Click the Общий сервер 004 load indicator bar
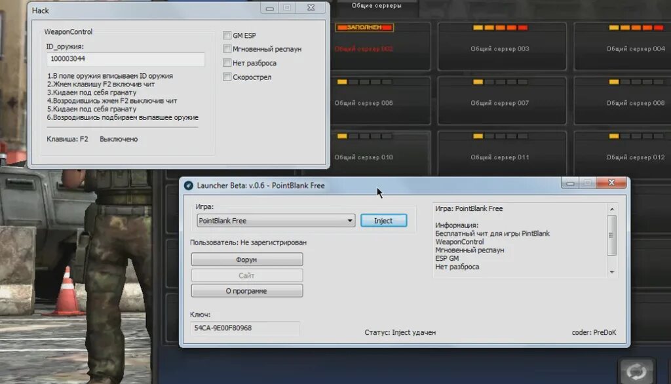Screen dimensions: 671x384 click(x=636, y=28)
